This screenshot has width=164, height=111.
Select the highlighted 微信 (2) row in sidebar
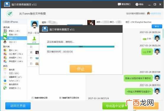click(14, 38)
